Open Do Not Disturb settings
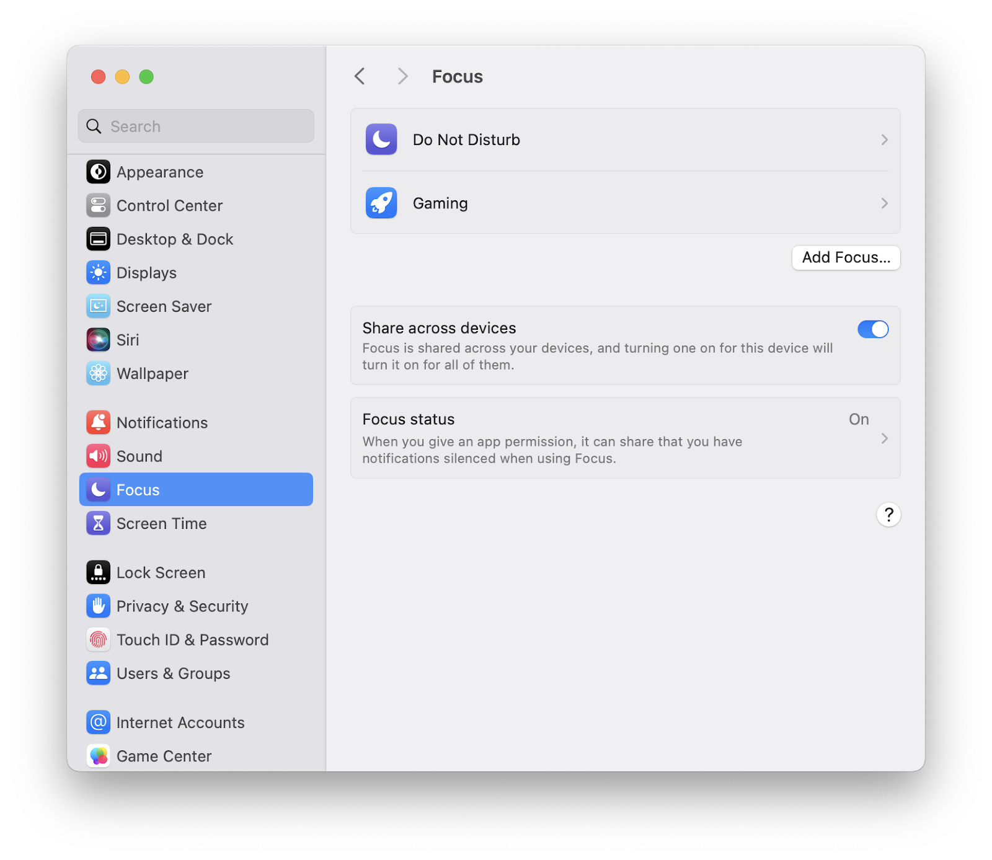 point(625,140)
